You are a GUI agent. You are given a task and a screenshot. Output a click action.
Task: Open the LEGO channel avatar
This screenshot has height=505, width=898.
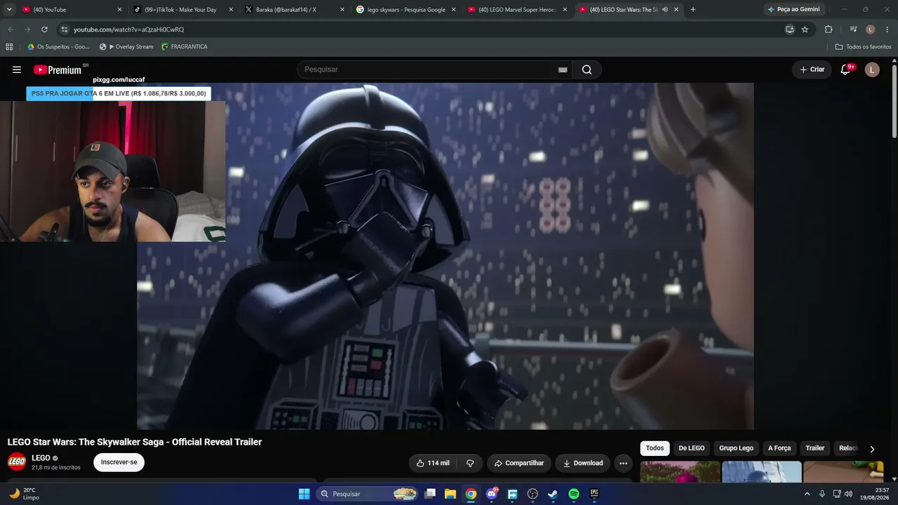17,462
